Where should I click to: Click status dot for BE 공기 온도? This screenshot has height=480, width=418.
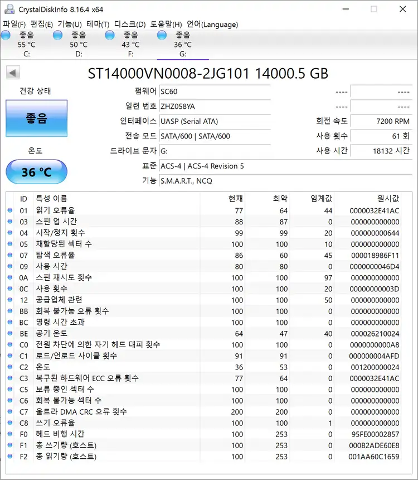pos(10,333)
